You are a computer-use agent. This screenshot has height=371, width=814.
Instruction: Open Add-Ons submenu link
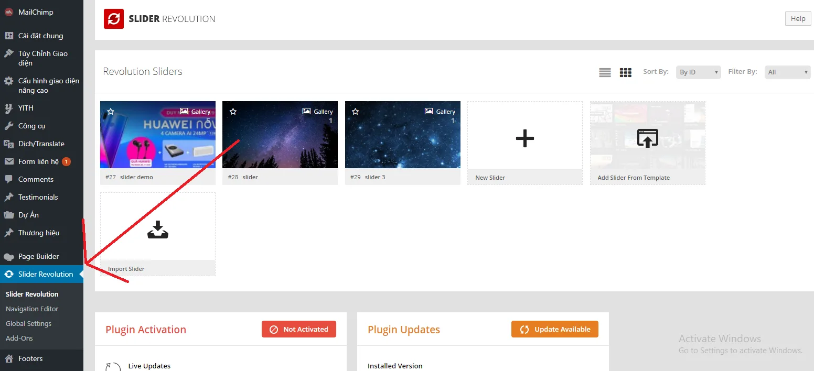click(x=19, y=339)
